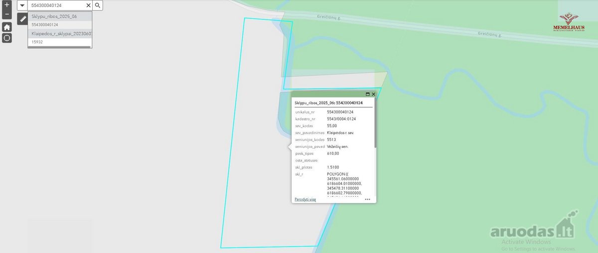Maximize the parcel info popup
598x253 pixels.
[x=368, y=94]
